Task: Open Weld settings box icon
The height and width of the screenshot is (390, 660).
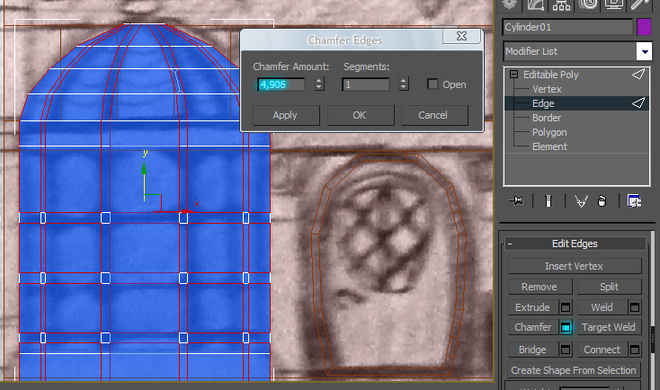Action: click(x=635, y=307)
